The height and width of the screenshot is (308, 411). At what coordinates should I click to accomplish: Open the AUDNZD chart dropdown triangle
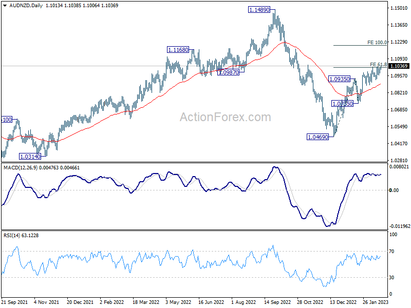point(5,6)
